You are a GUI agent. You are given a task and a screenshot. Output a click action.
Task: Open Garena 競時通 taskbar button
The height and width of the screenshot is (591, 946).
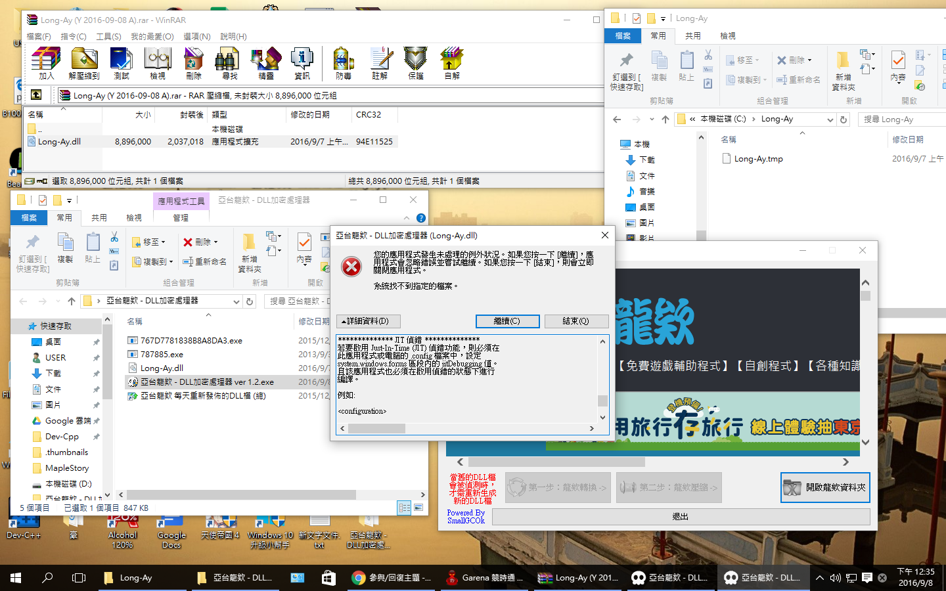(x=485, y=578)
